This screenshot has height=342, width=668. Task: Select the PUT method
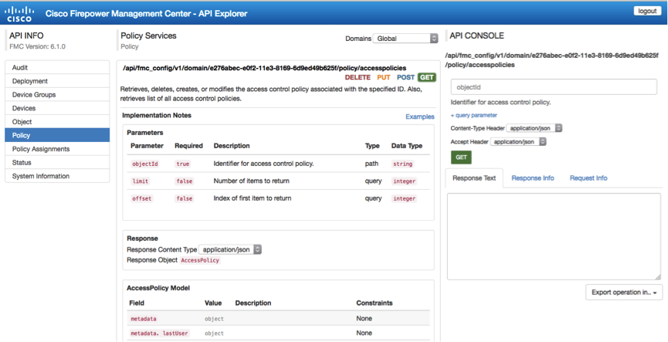tap(383, 78)
